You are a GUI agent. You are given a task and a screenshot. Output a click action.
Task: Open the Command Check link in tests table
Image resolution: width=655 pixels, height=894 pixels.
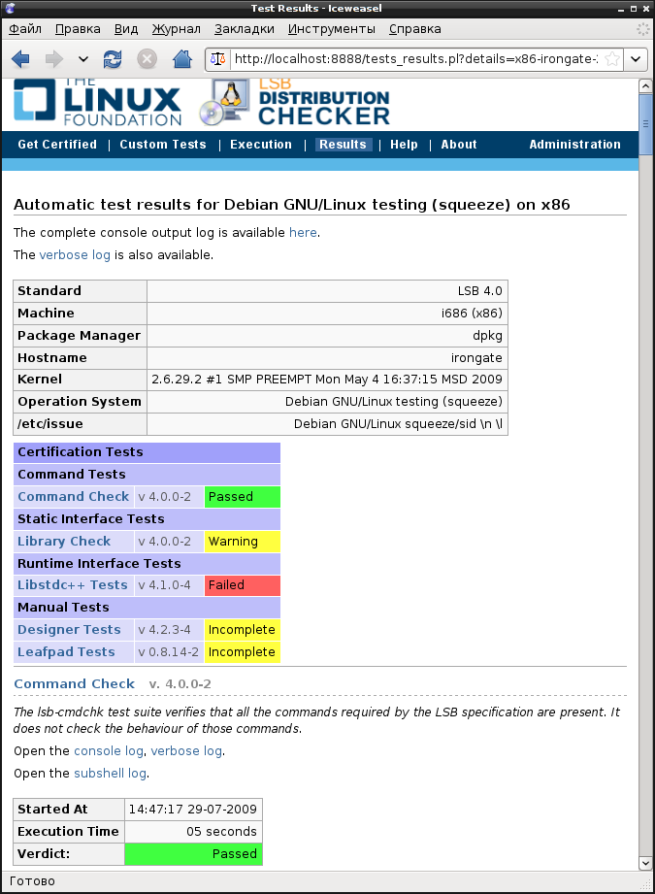coord(74,497)
